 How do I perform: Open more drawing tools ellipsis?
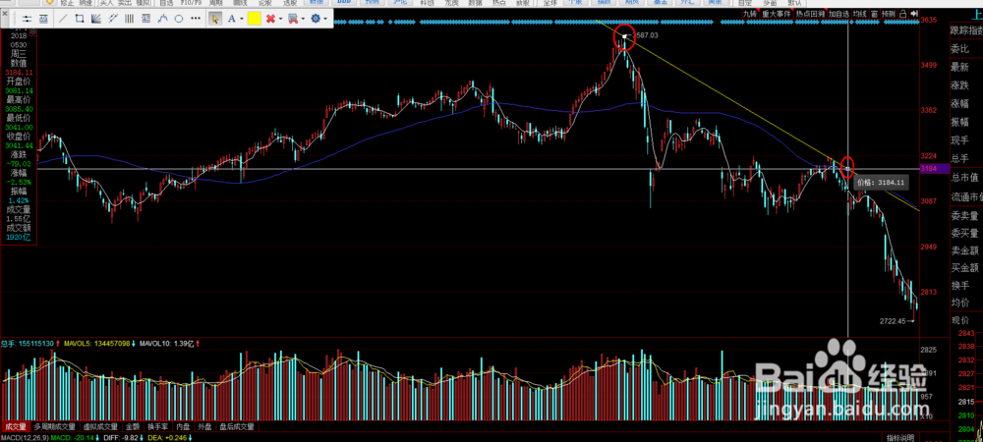196,18
